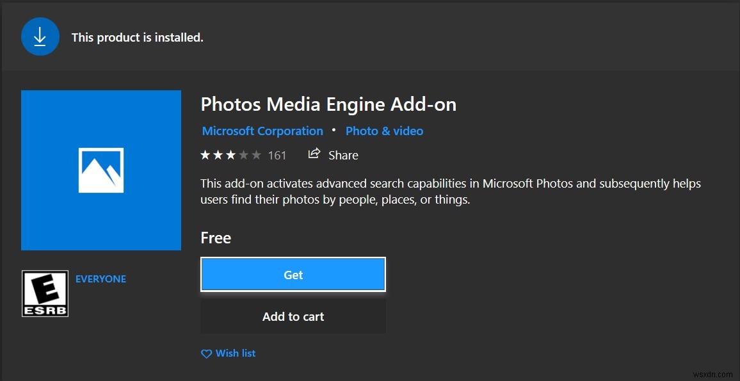Click the ESRB Everyone rating icon
740x381 pixels.
(45, 293)
